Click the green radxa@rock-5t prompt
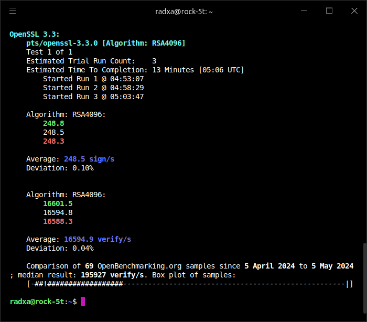Image resolution: width=367 pixels, height=322 pixels. [37, 302]
